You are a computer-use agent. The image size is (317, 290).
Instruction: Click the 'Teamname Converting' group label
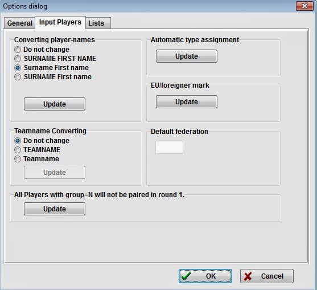coord(50,131)
